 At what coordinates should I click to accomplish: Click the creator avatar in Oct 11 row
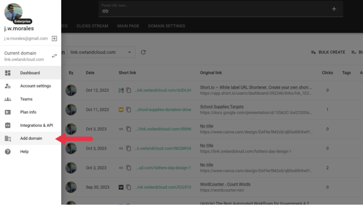[x=71, y=109]
